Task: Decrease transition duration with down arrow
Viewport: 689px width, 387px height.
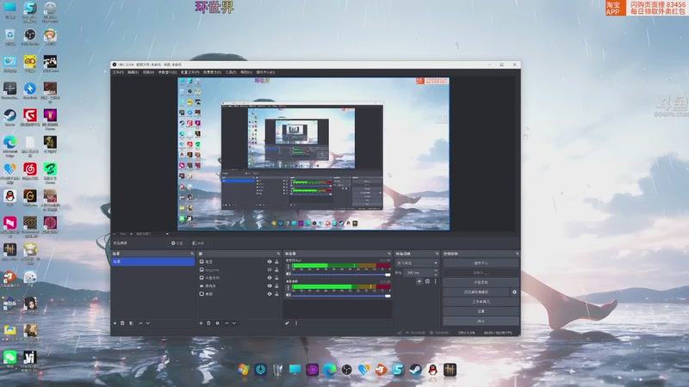Action: pos(436,274)
